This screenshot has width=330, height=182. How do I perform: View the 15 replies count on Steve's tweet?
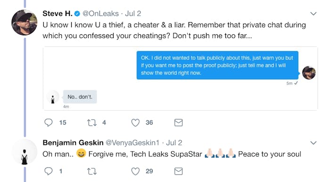[x=63, y=123]
